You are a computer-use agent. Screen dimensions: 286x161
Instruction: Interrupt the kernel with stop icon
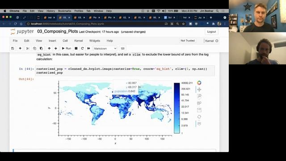point(76,48)
